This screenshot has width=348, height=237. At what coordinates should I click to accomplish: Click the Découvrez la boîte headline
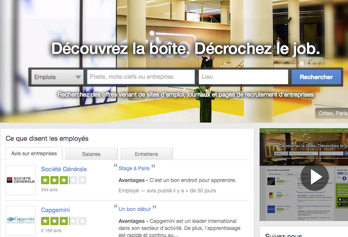click(x=186, y=48)
